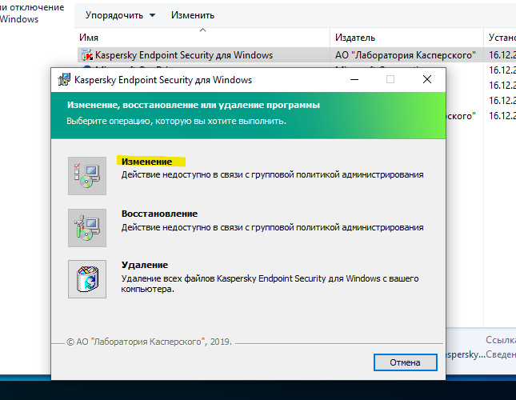
Task: Click Изменить in the Programs window toolbar
Action: coord(193,15)
